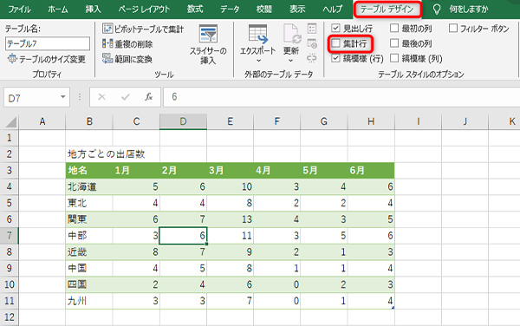
Task: Open the テーブル デザイン tab
Action: [387, 10]
